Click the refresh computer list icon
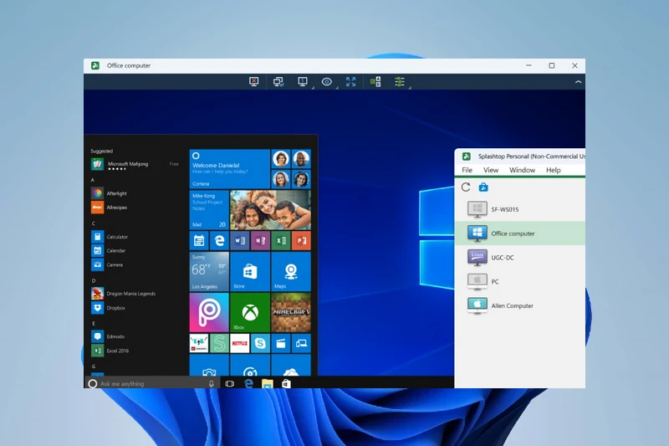 (x=466, y=187)
